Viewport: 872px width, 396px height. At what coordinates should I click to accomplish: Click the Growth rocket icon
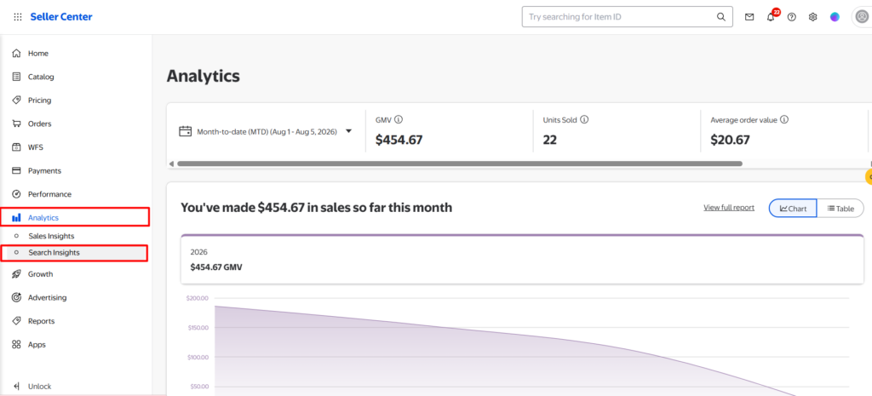click(17, 274)
